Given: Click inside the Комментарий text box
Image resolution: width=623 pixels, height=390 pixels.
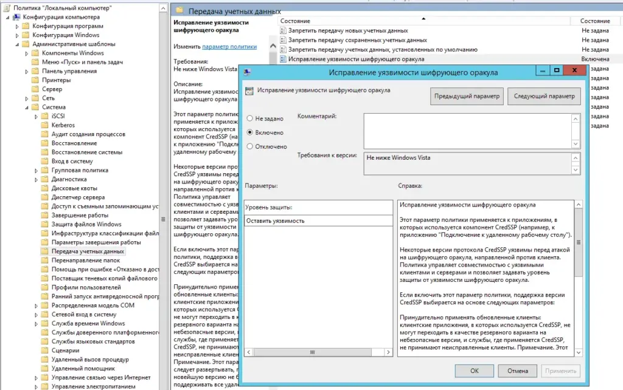Looking at the screenshot, I should [x=468, y=131].
